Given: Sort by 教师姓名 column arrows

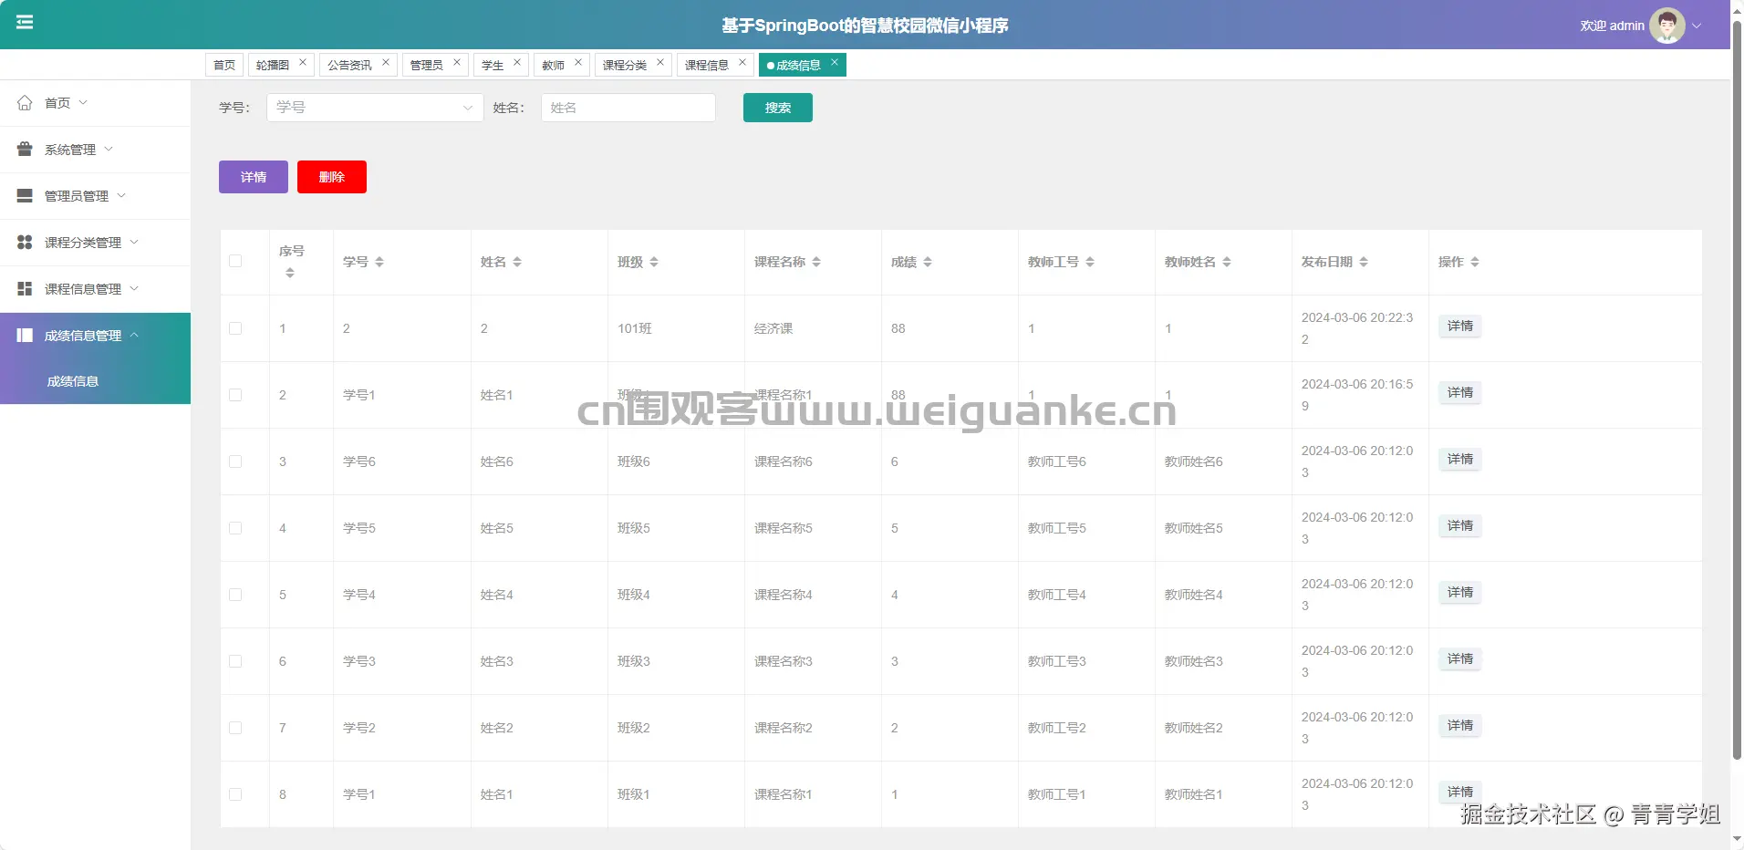Looking at the screenshot, I should click(x=1227, y=263).
